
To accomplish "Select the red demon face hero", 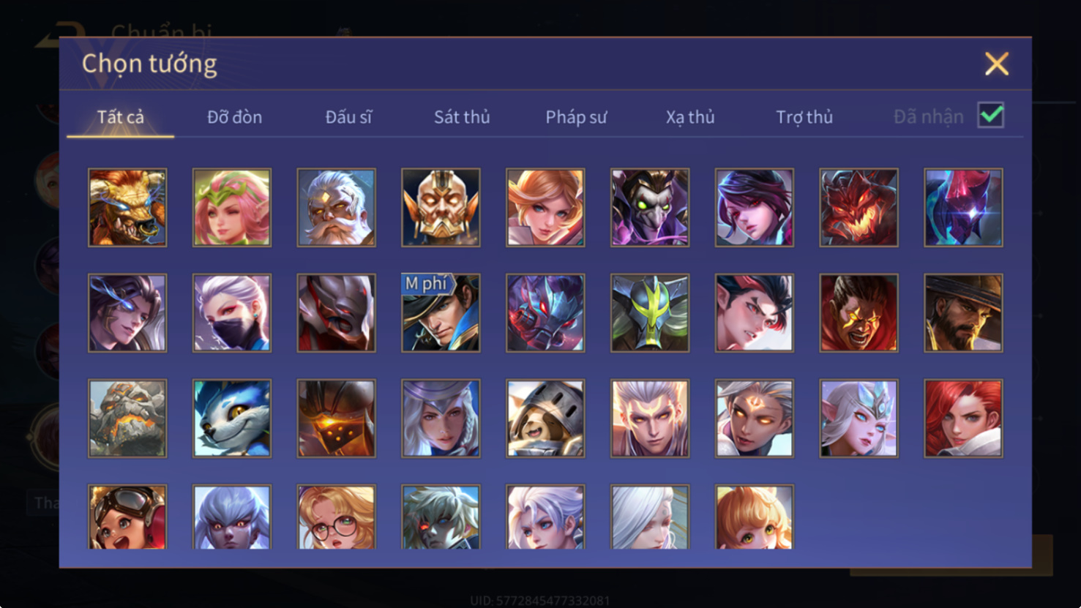I will [x=859, y=208].
